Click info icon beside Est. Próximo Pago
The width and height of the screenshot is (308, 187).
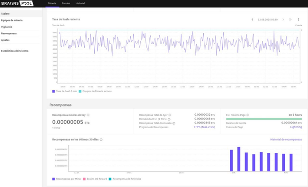tap(248, 115)
